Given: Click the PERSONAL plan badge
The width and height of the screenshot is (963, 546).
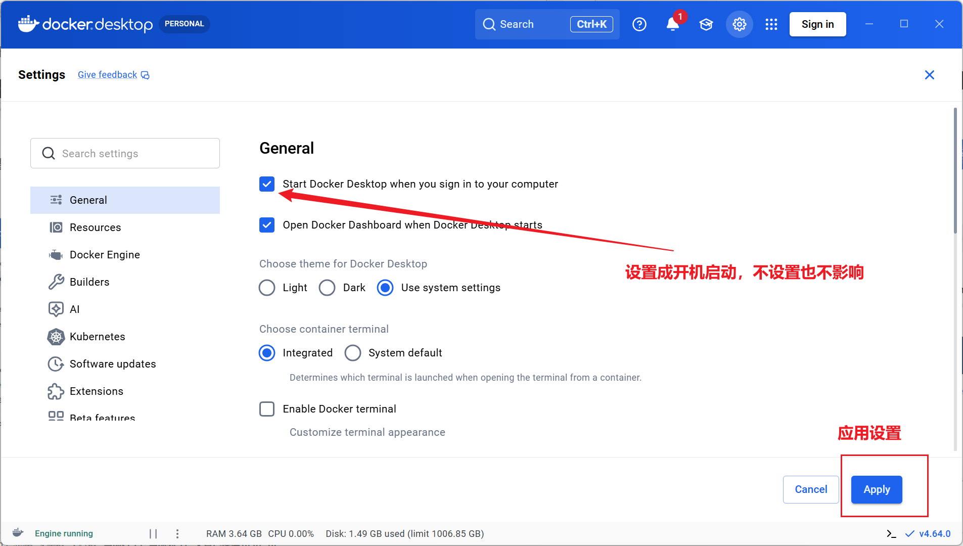Looking at the screenshot, I should tap(184, 24).
